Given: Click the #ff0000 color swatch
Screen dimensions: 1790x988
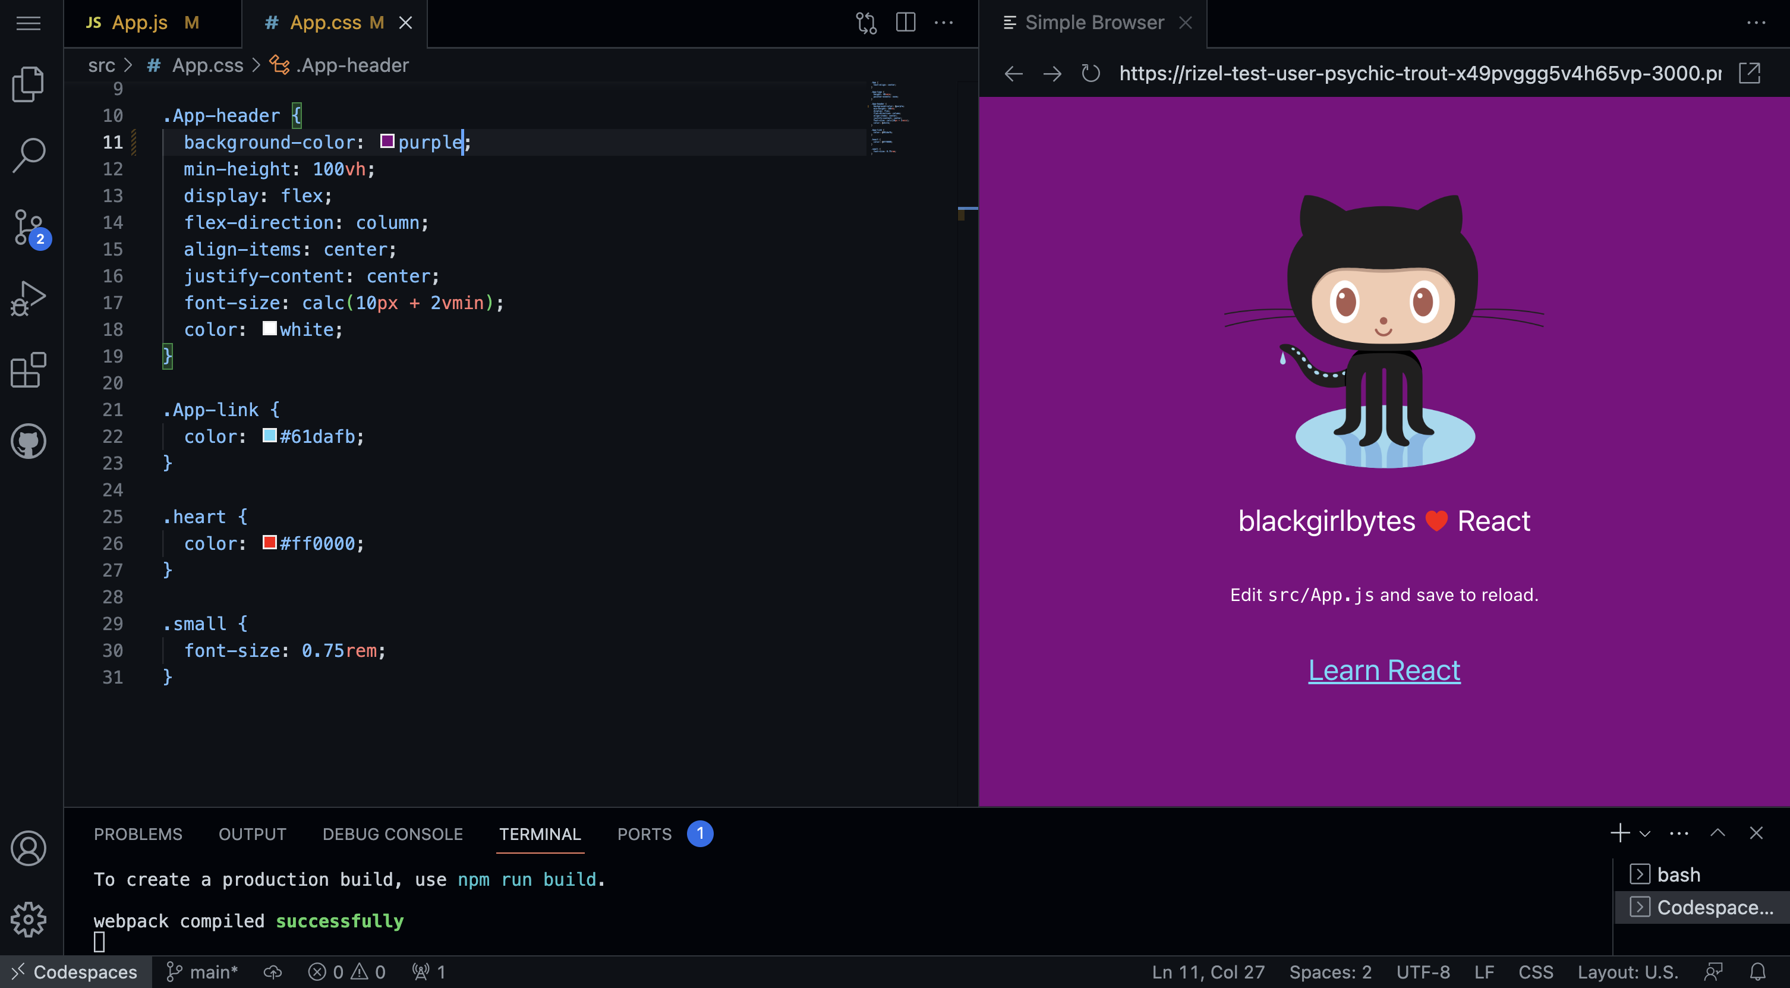Looking at the screenshot, I should point(270,543).
